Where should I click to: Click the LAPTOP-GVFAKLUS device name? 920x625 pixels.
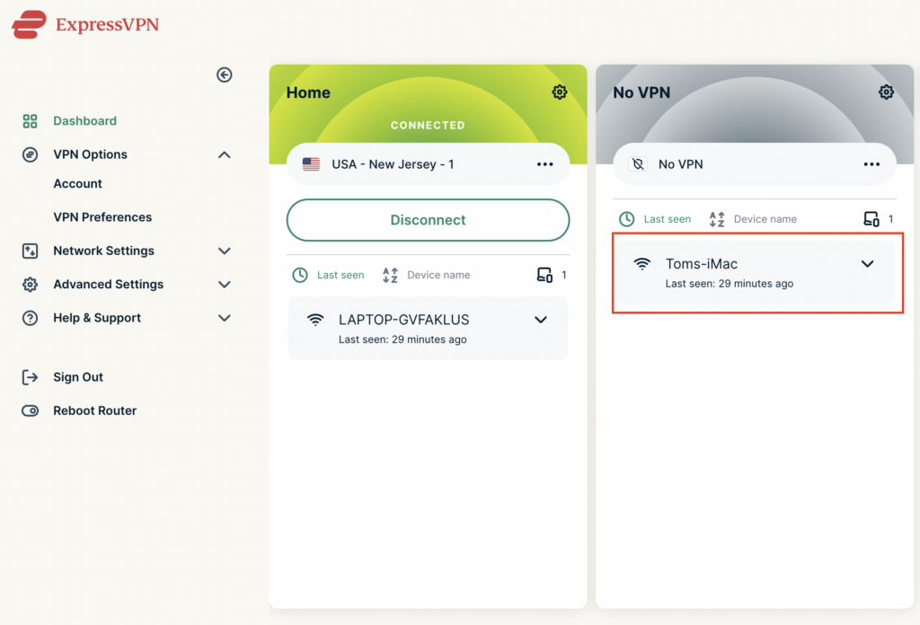click(403, 320)
